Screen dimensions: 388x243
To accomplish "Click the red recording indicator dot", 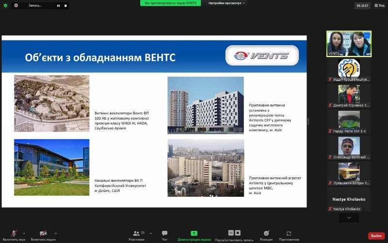I will [x=16, y=5].
